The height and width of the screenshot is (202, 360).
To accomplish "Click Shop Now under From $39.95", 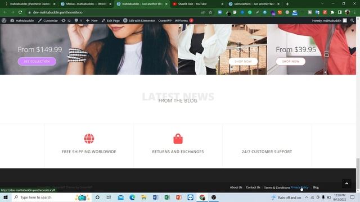I will pos(291,61).
